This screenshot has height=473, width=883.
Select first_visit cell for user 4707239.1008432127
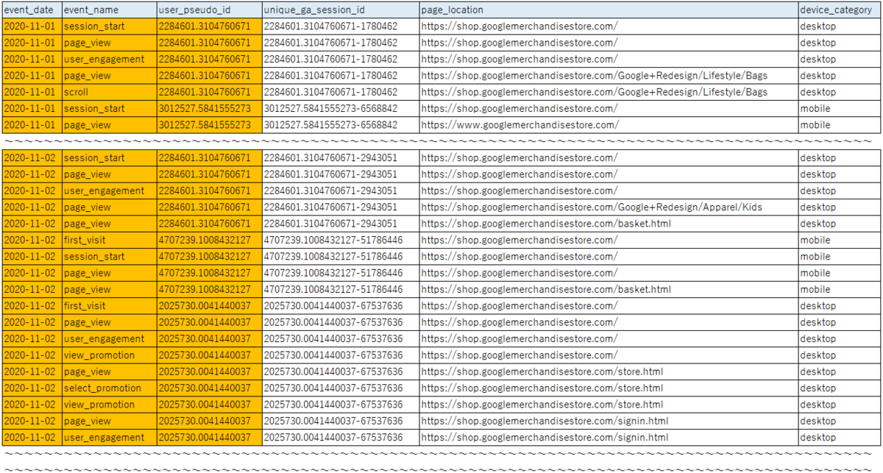109,241
